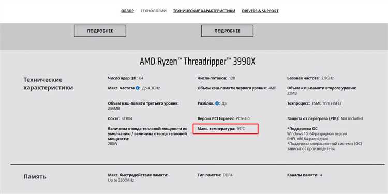Click the info icon next to Макс. частота
Image resolution: width=388 pixels, height=194 pixels.
138,88
